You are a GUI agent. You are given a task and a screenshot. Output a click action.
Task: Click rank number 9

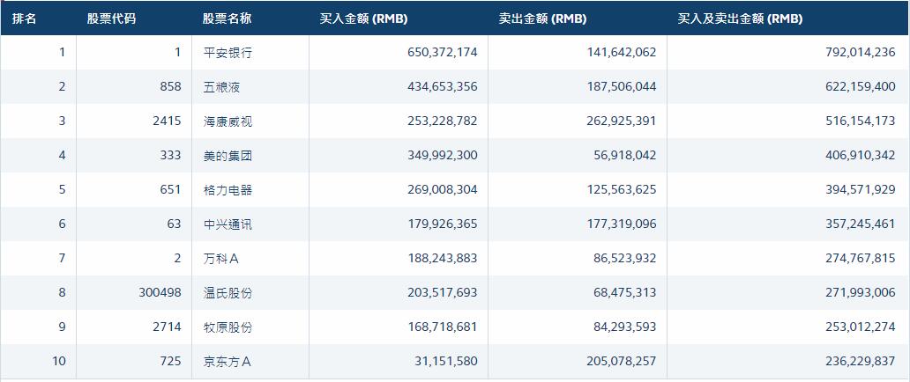[62, 327]
